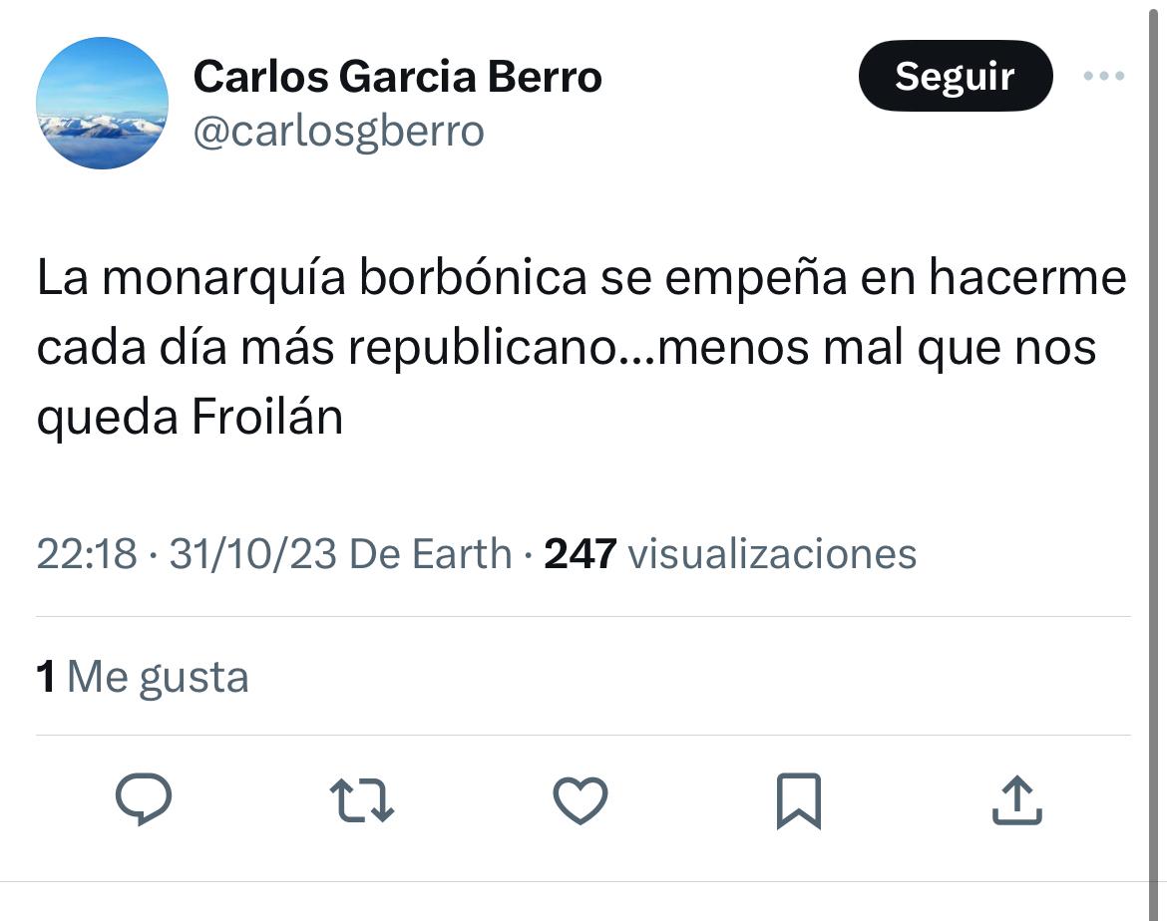The width and height of the screenshot is (1167, 921).
Task: View the 247 visualizaciones stats
Action: [730, 553]
